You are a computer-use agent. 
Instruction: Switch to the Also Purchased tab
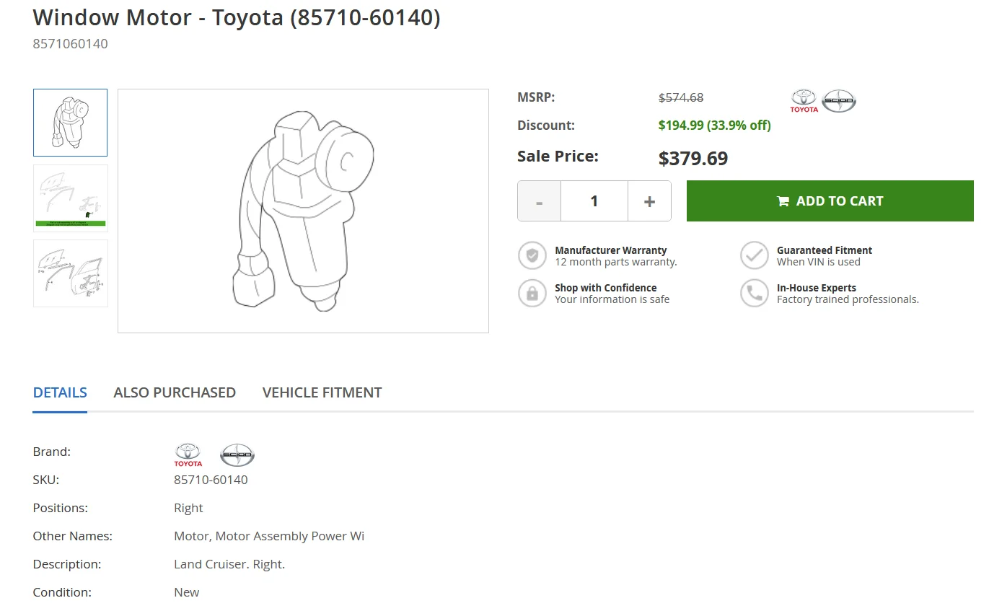(175, 392)
